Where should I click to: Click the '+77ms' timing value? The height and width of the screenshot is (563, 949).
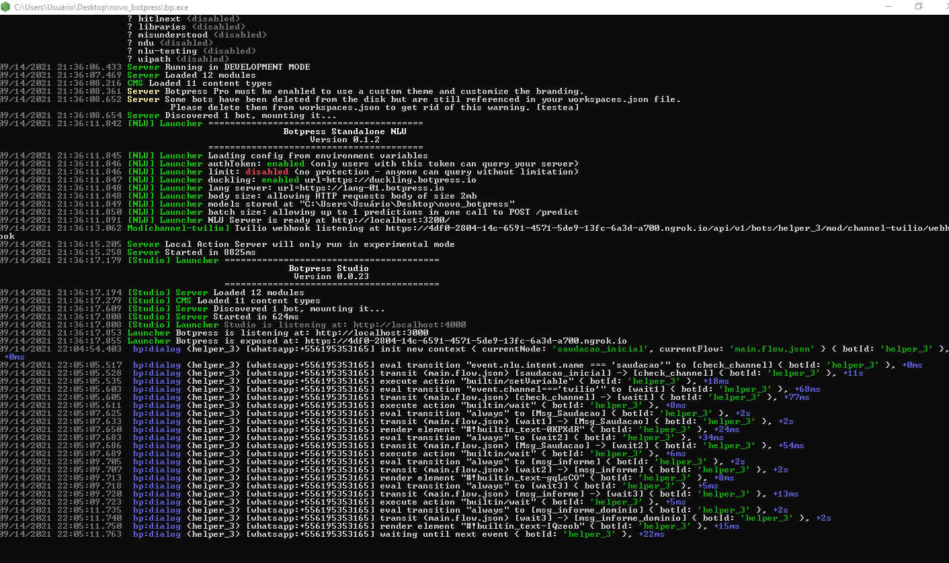point(796,397)
